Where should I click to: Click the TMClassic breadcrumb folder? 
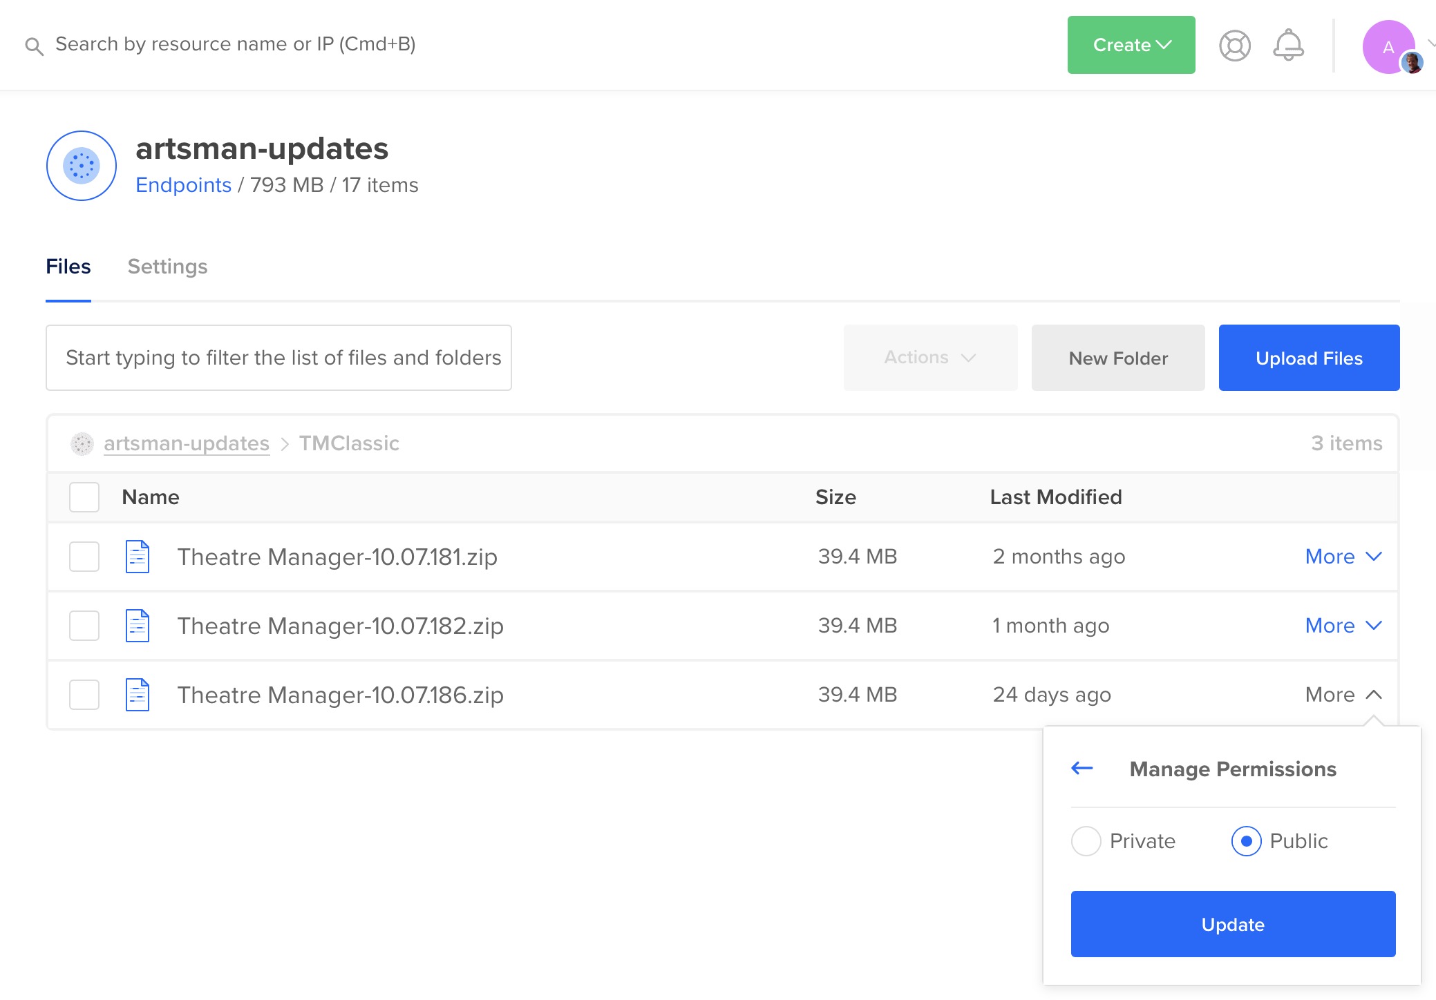click(x=349, y=443)
